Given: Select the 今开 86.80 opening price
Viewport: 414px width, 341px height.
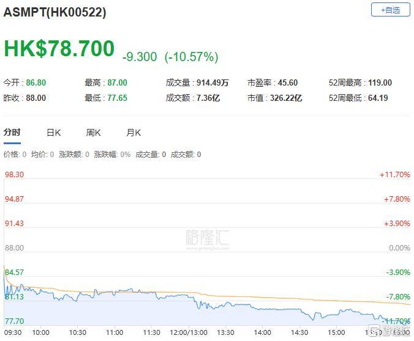Looking at the screenshot, I should [25, 82].
